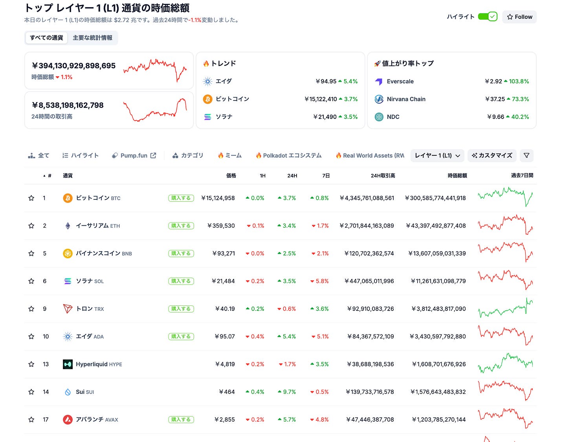572x442 pixels.
Task: Sort by 7日 column header
Action: [326, 175]
